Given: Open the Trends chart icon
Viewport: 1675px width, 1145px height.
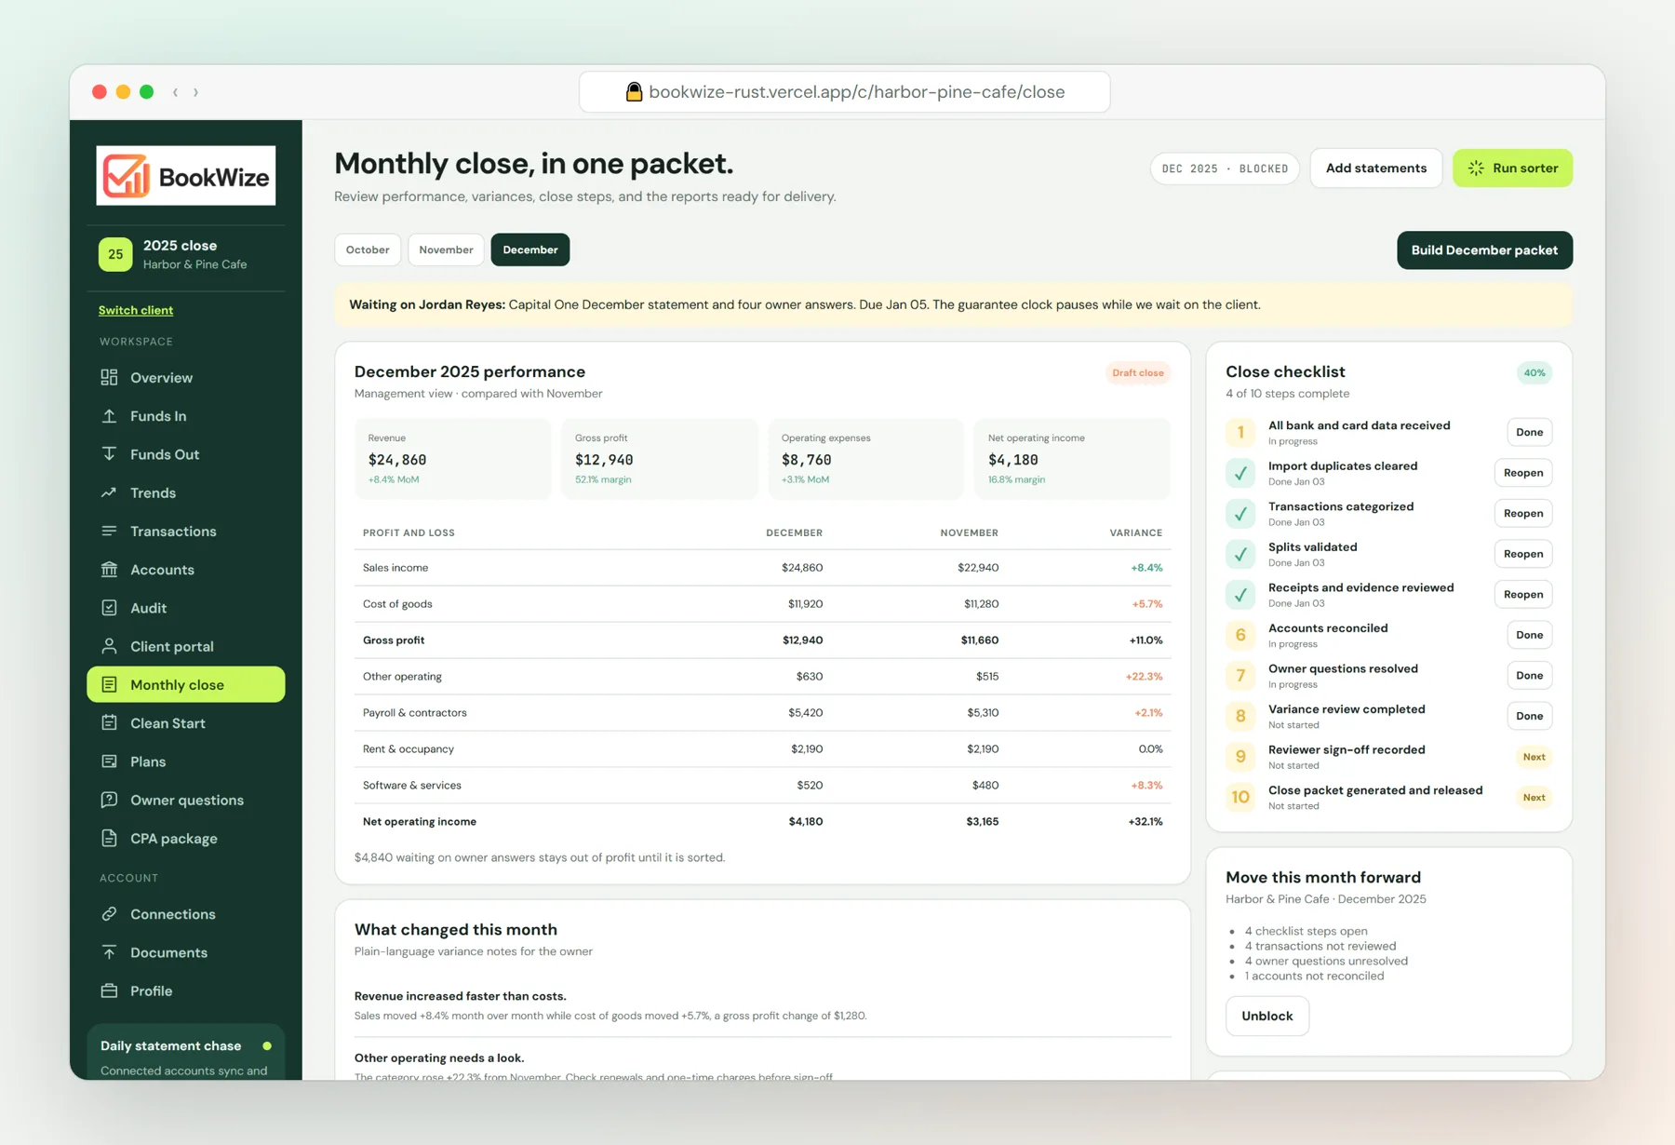Looking at the screenshot, I should 109,492.
